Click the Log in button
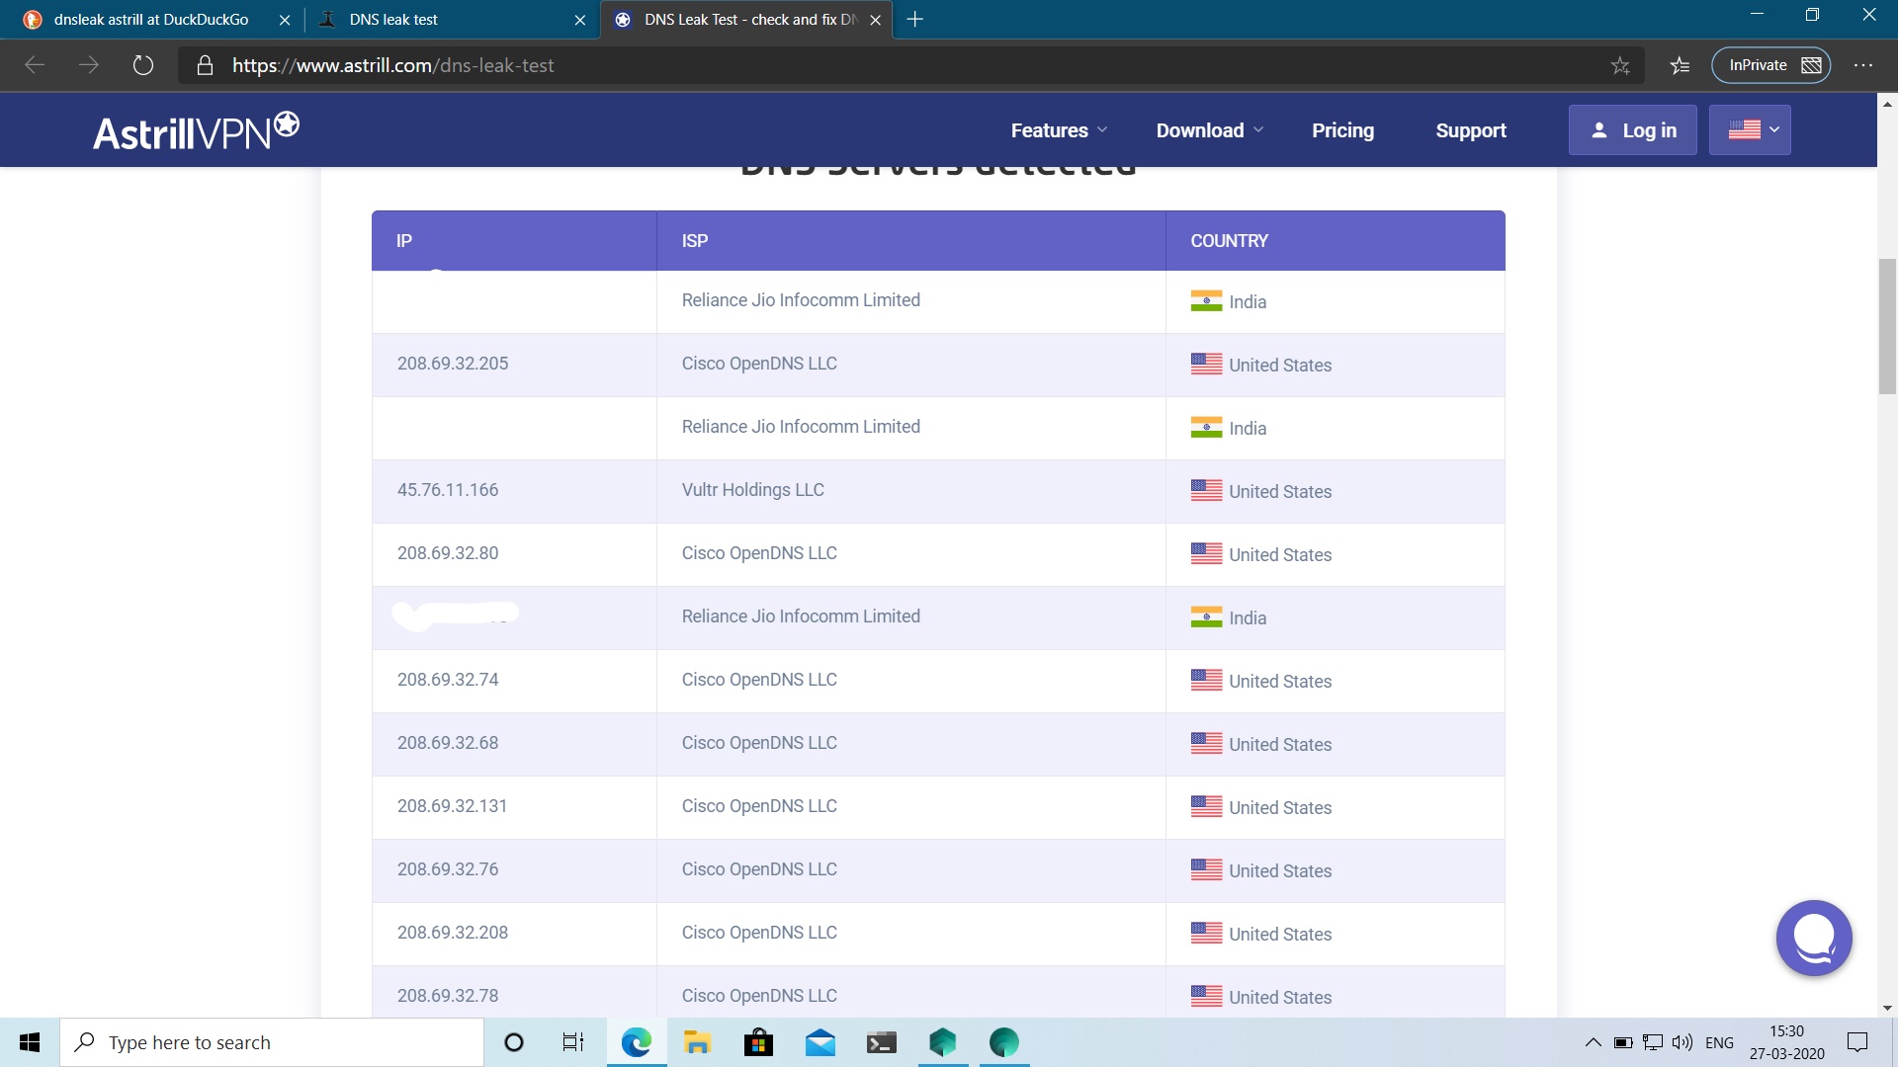This screenshot has width=1898, height=1067. point(1632,130)
